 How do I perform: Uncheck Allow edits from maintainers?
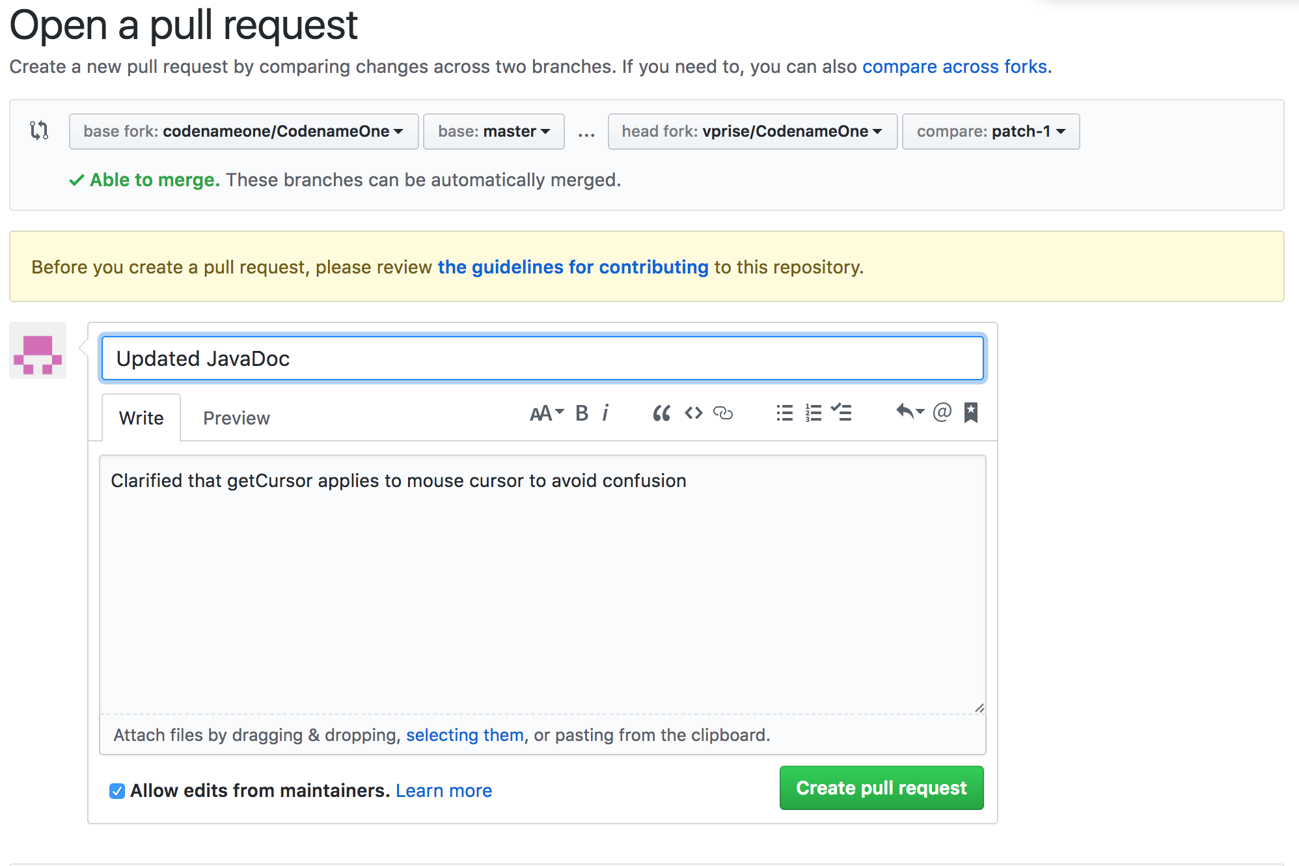(117, 790)
